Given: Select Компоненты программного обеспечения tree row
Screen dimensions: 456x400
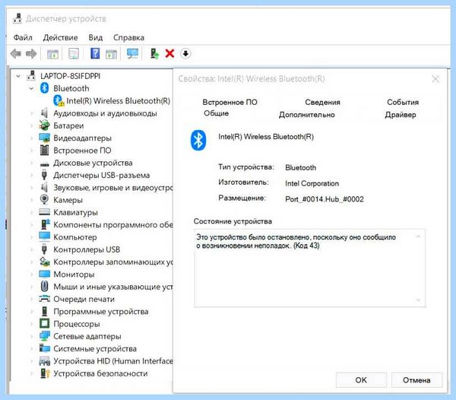Looking at the screenshot, I should click(x=112, y=224).
